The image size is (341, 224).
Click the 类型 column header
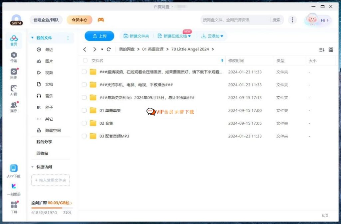coord(280,61)
